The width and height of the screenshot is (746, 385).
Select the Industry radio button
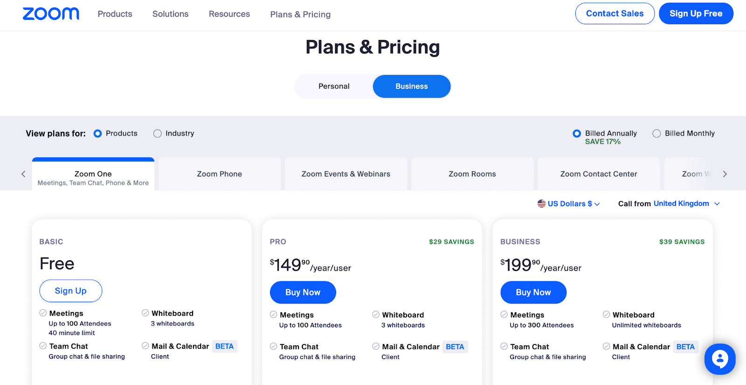pos(158,134)
